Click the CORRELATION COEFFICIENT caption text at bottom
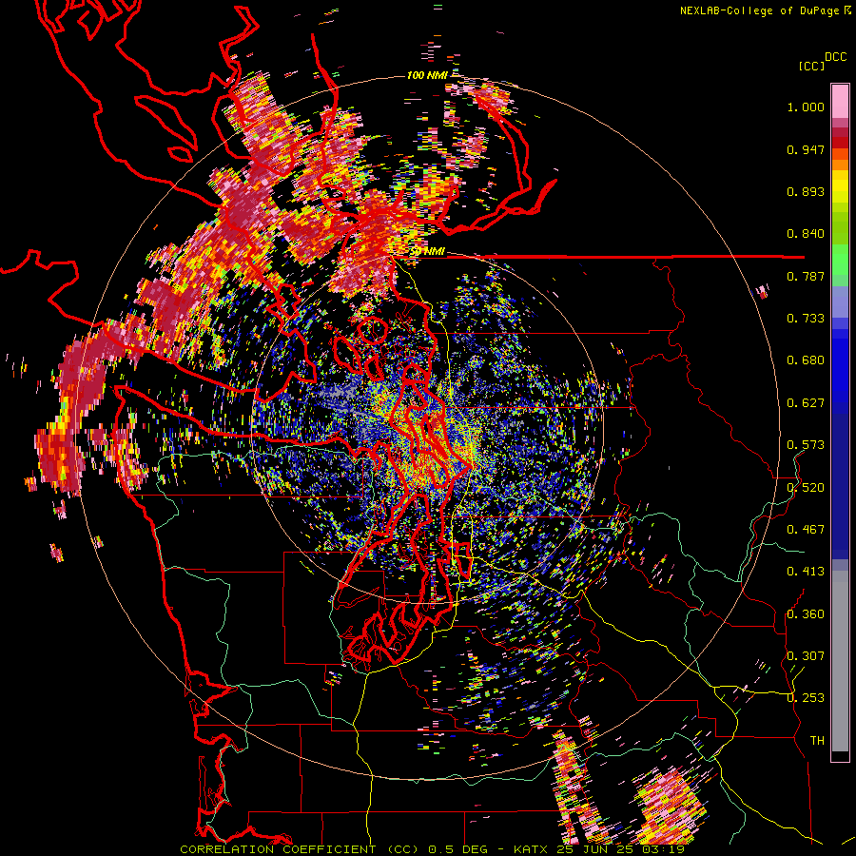 click(278, 849)
